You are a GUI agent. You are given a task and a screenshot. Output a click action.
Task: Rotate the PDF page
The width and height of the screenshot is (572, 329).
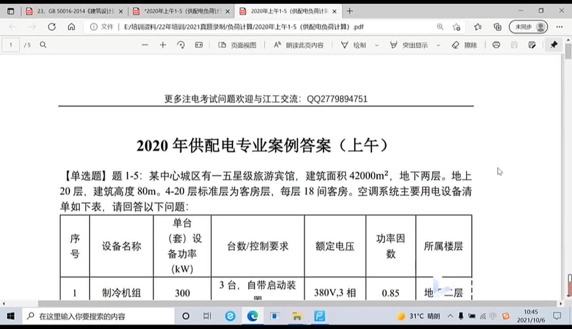(x=181, y=45)
